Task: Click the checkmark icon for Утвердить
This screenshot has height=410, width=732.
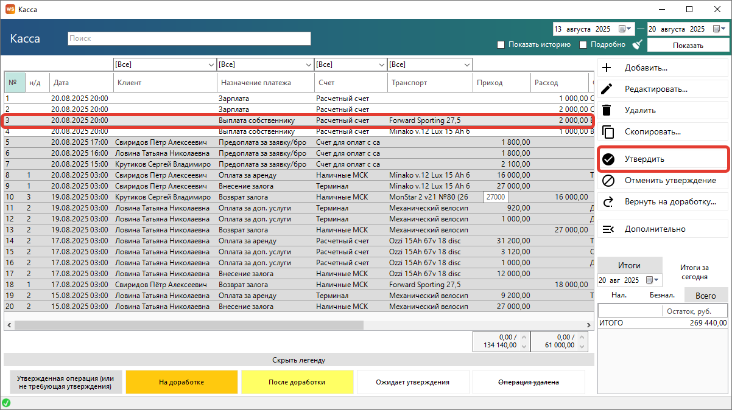Action: [x=608, y=159]
